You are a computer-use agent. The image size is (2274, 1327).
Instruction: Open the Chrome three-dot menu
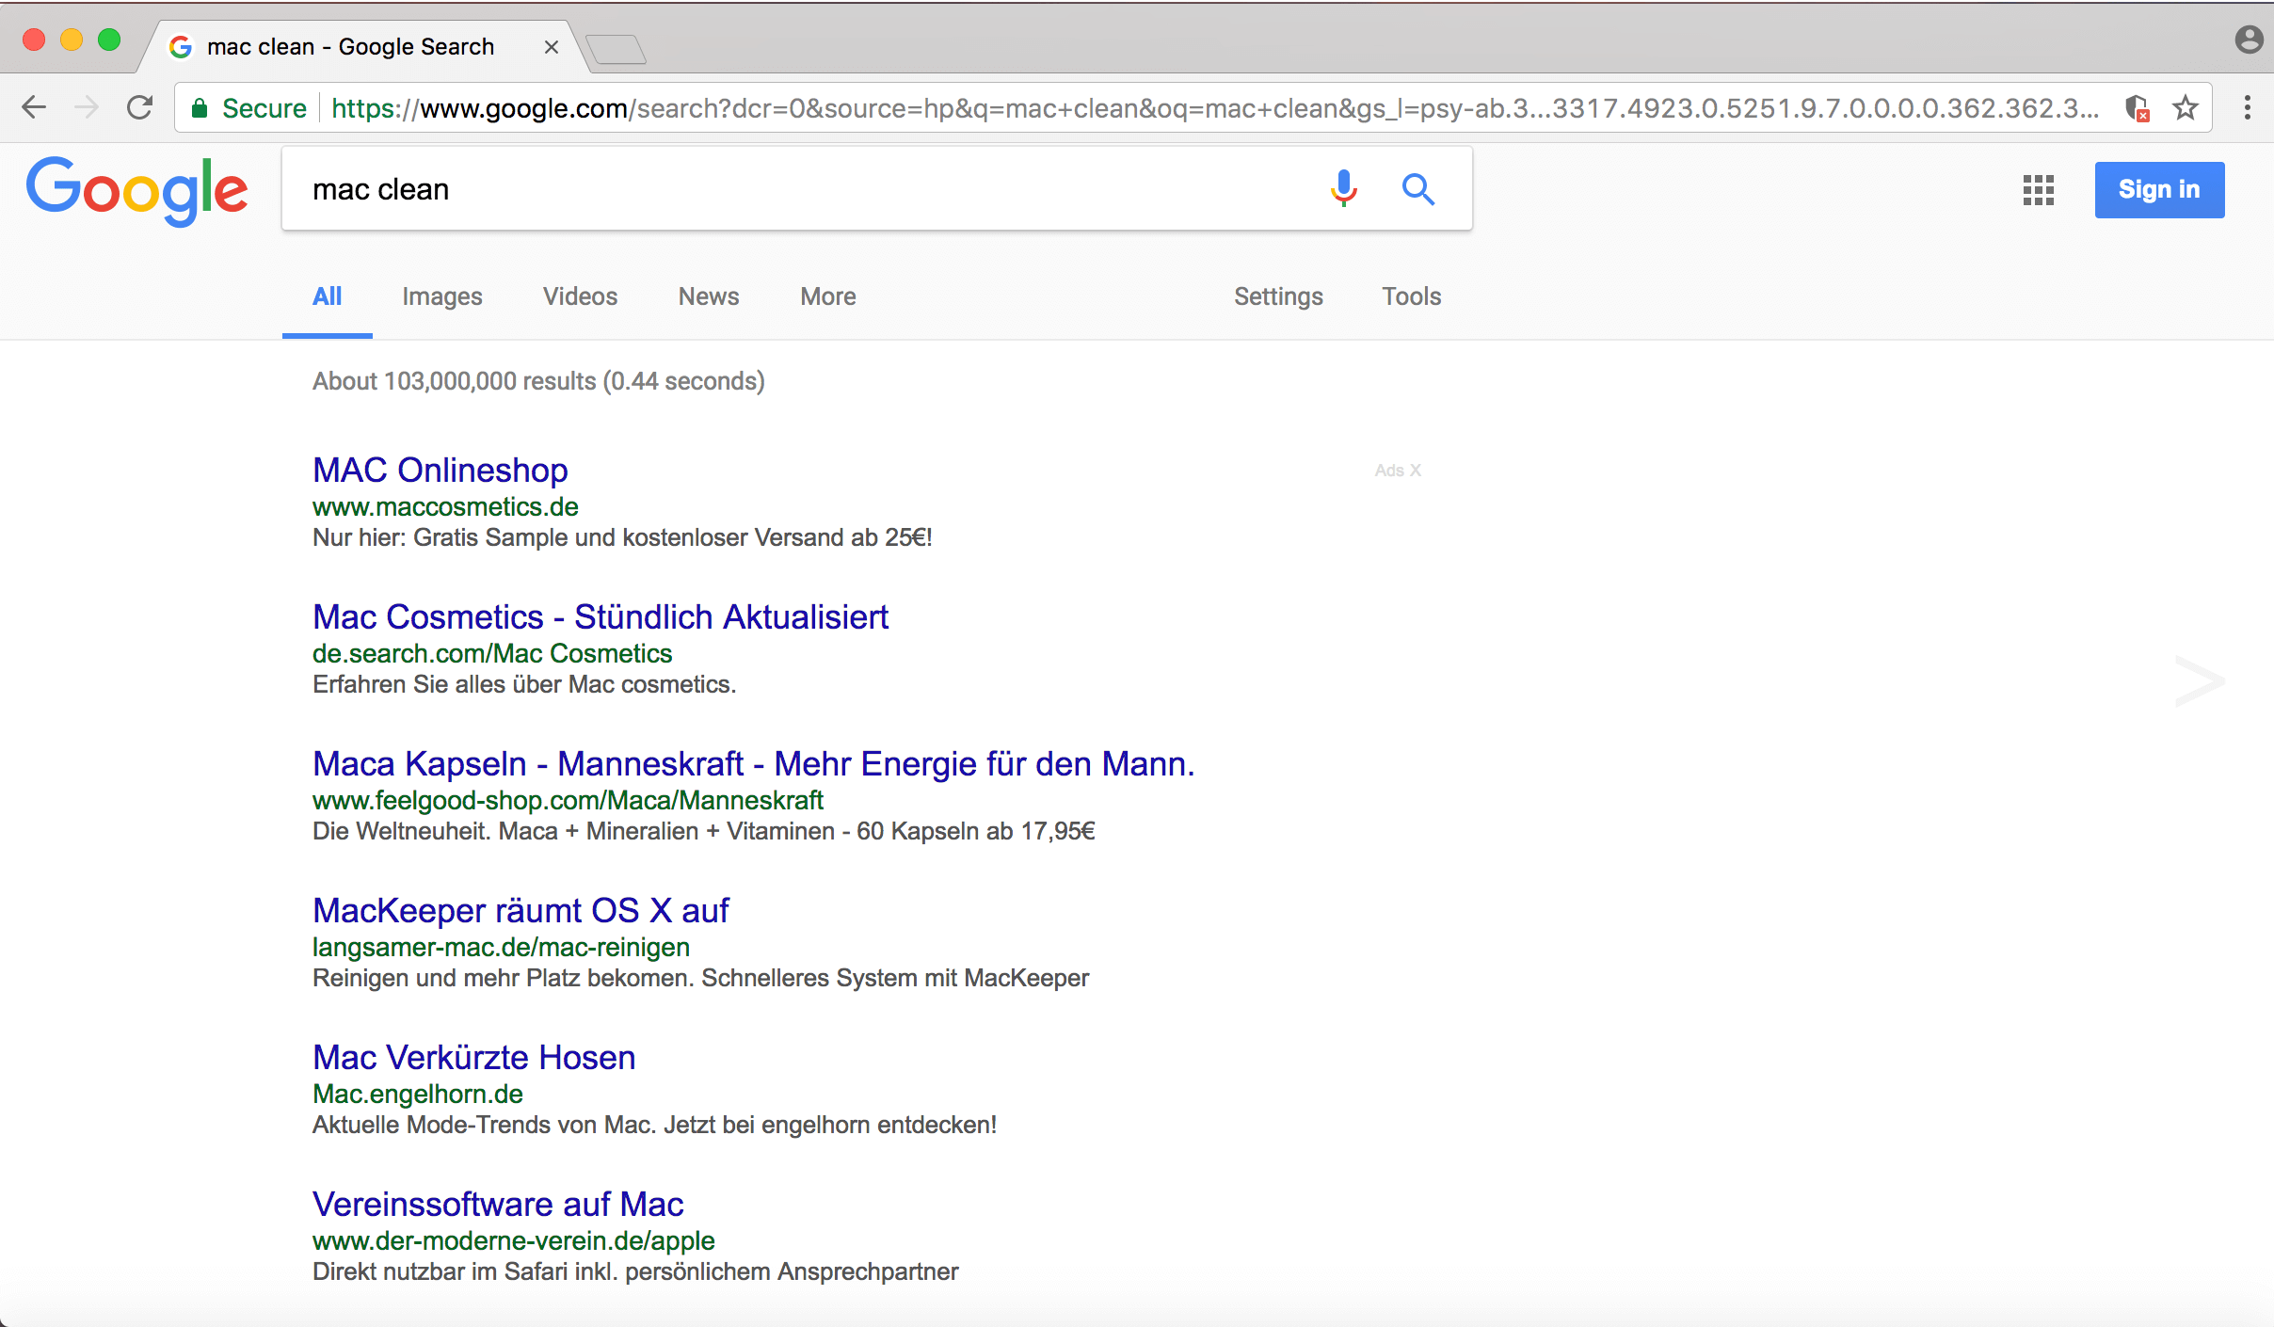[2248, 107]
